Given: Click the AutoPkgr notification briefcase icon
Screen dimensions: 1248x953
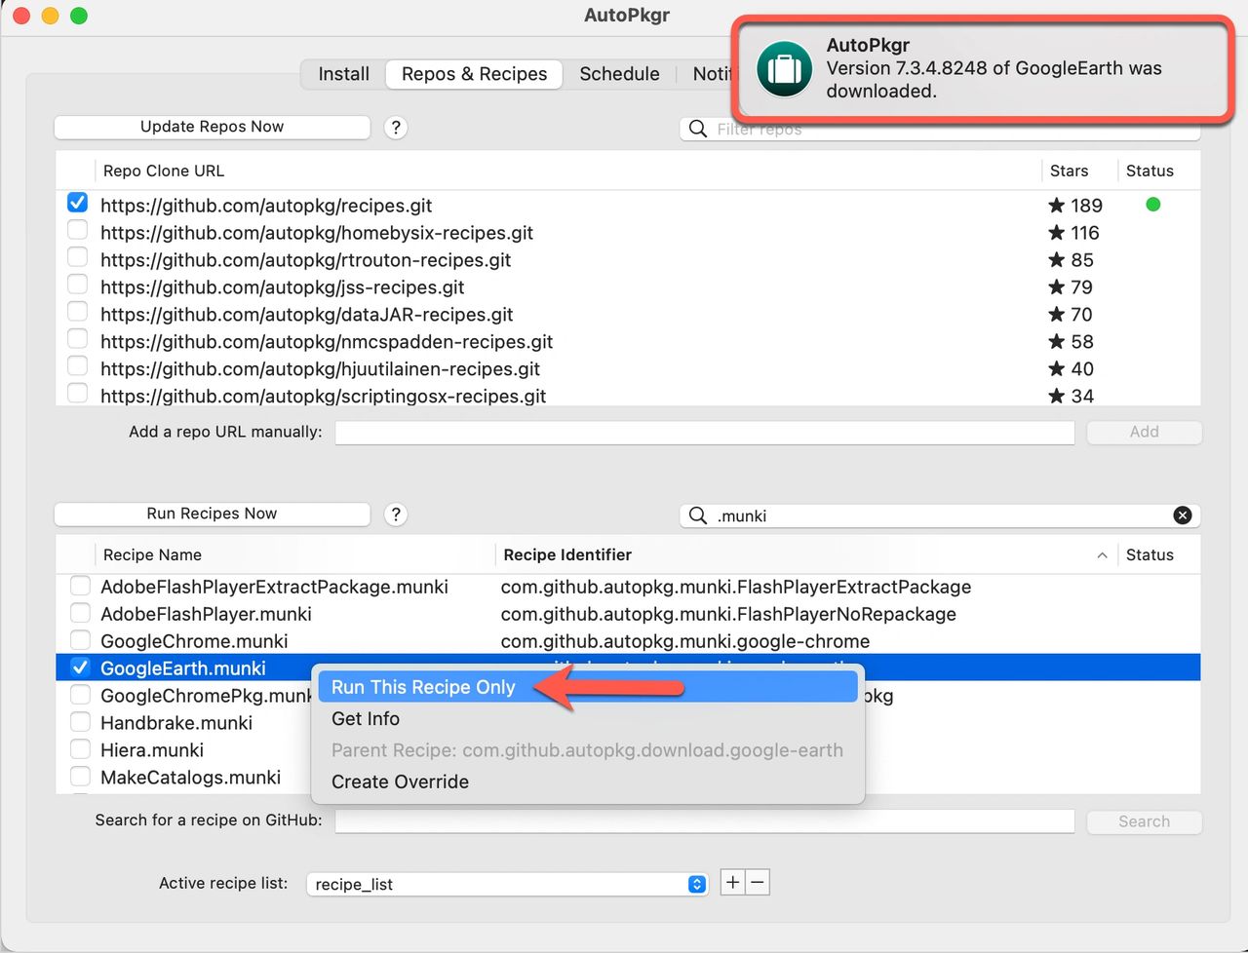Looking at the screenshot, I should [785, 69].
